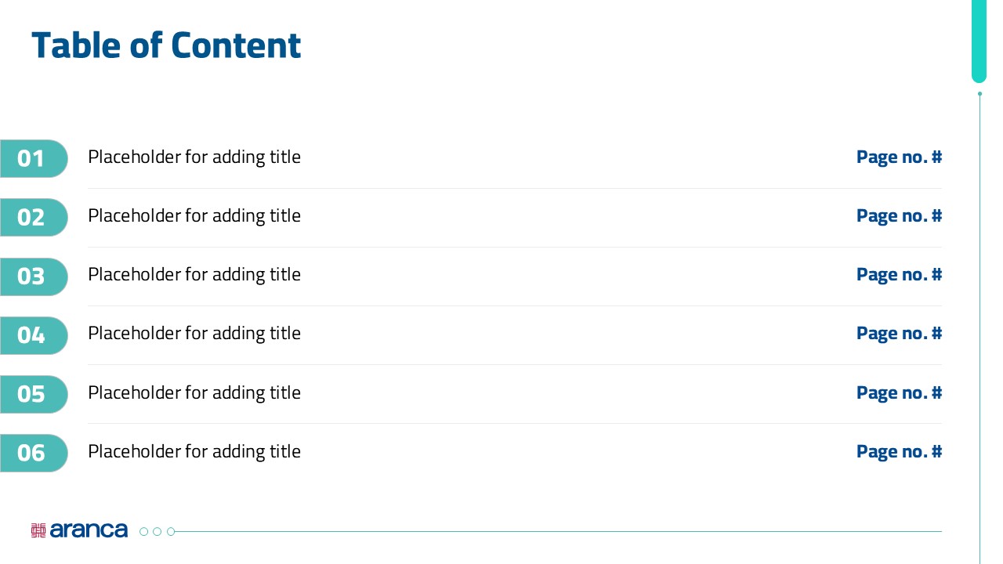Click the Page no. # for row 05
The height and width of the screenshot is (564, 1003).
point(899,392)
